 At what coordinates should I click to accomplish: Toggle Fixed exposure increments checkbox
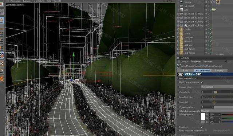tap(205, 130)
